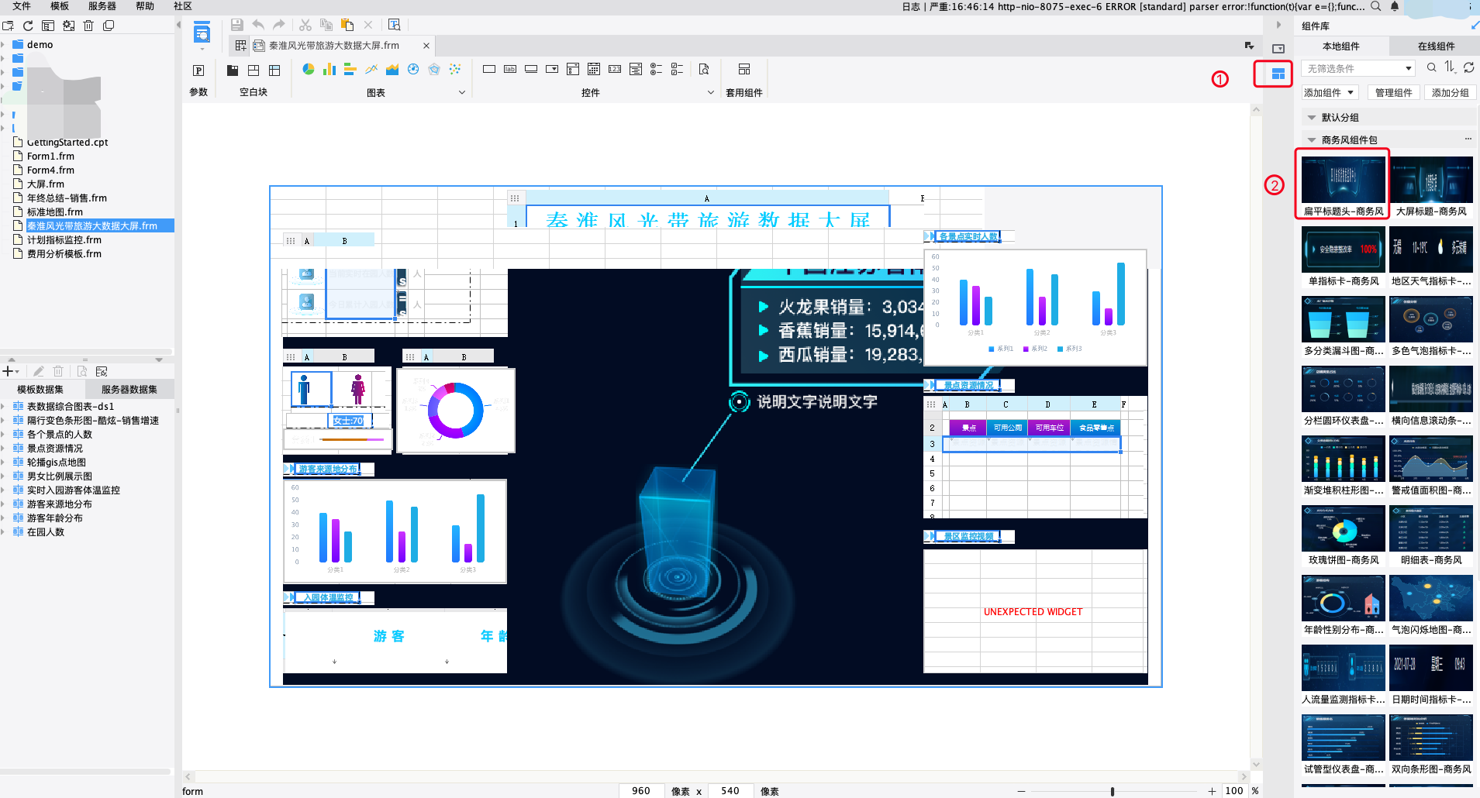Insert a date calendar widget control
This screenshot has width=1480, height=798.
[x=594, y=69]
